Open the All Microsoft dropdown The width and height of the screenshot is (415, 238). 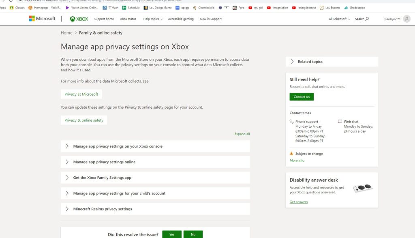click(339, 19)
